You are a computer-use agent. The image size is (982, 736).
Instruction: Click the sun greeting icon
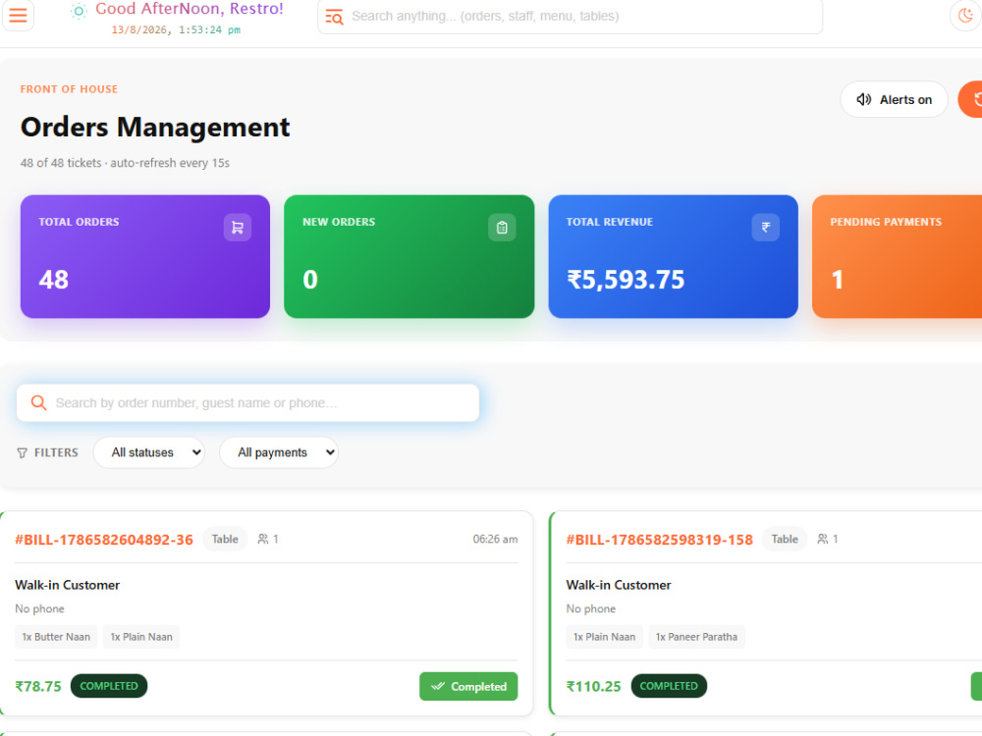tap(79, 11)
